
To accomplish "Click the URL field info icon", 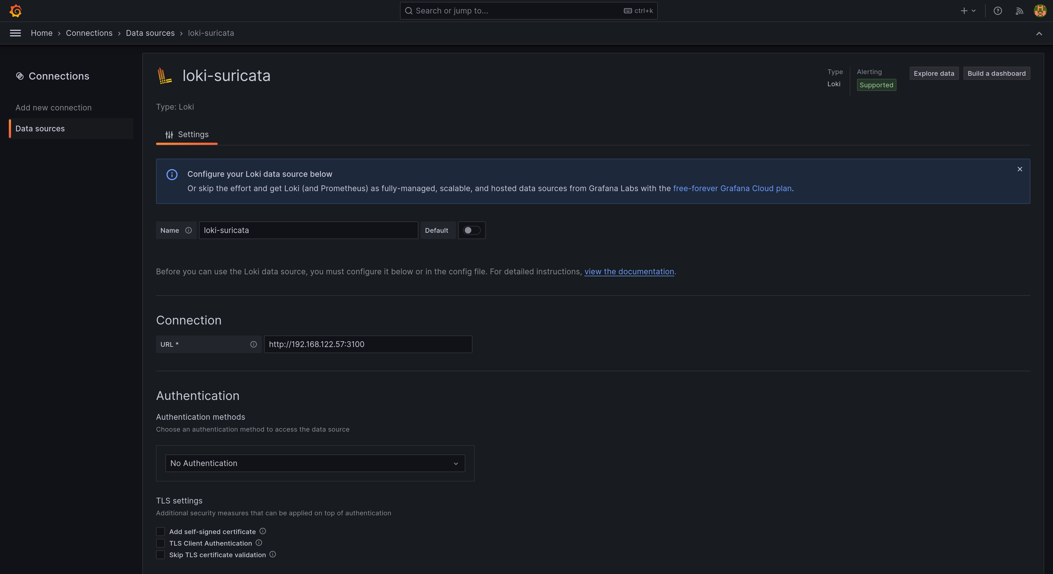I will click(x=253, y=344).
